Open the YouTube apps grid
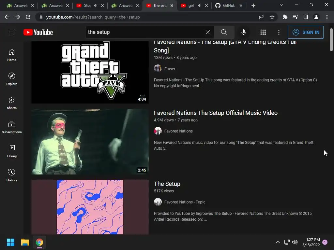 (263, 32)
